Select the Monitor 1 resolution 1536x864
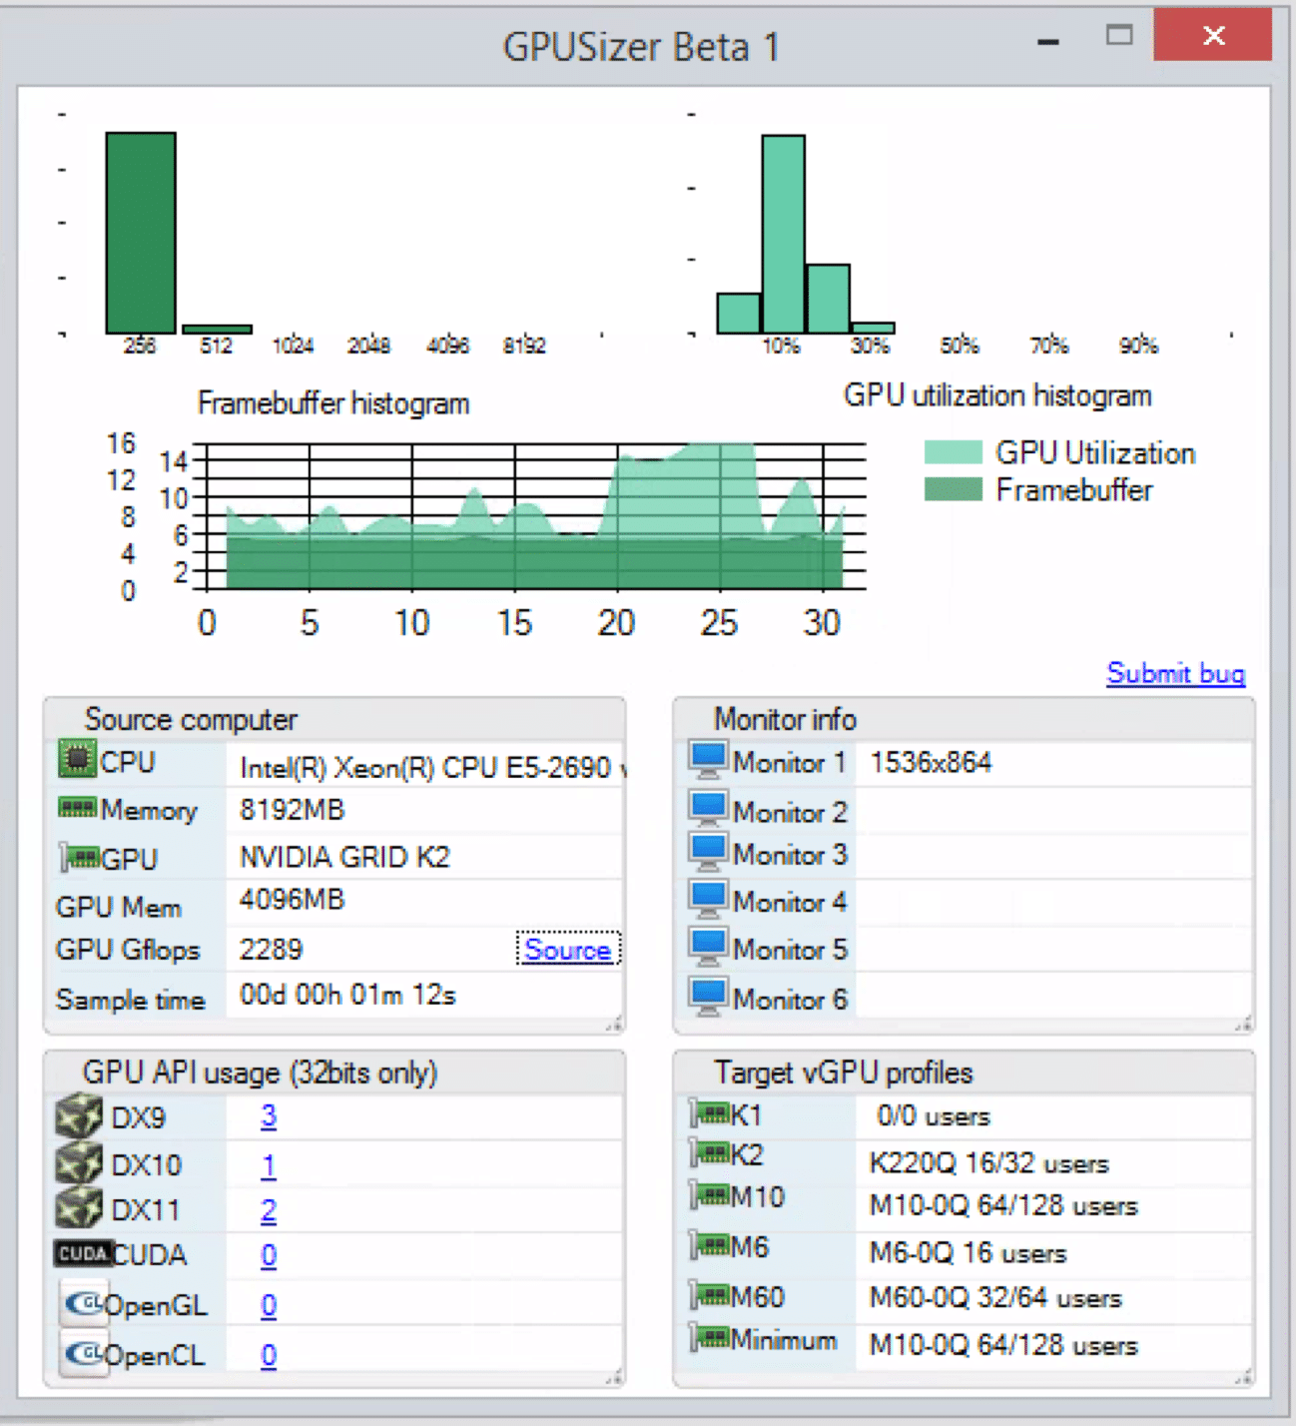Screen dimensions: 1296x1426 pyautogui.click(x=931, y=762)
